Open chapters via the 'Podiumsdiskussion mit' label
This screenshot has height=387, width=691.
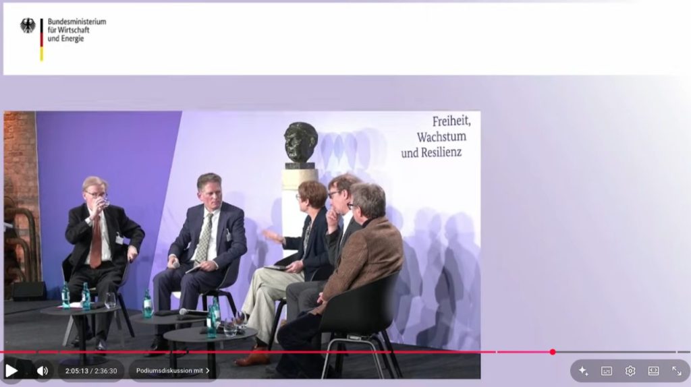169,371
